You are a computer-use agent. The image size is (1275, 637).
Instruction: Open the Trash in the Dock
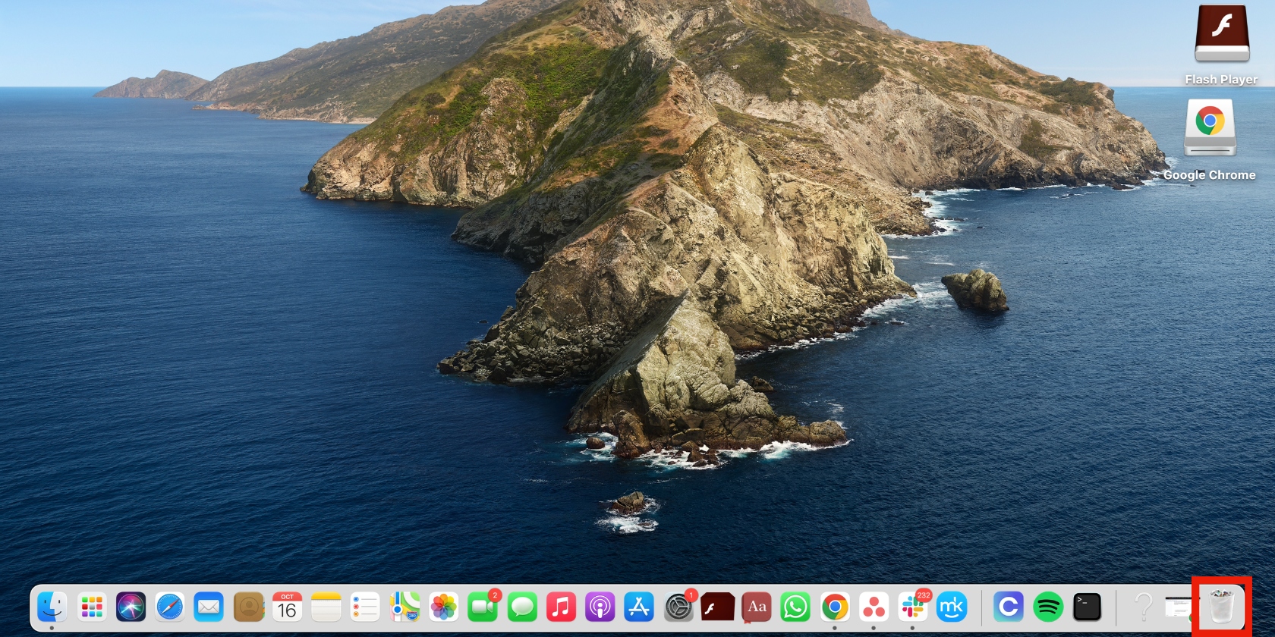point(1221,607)
